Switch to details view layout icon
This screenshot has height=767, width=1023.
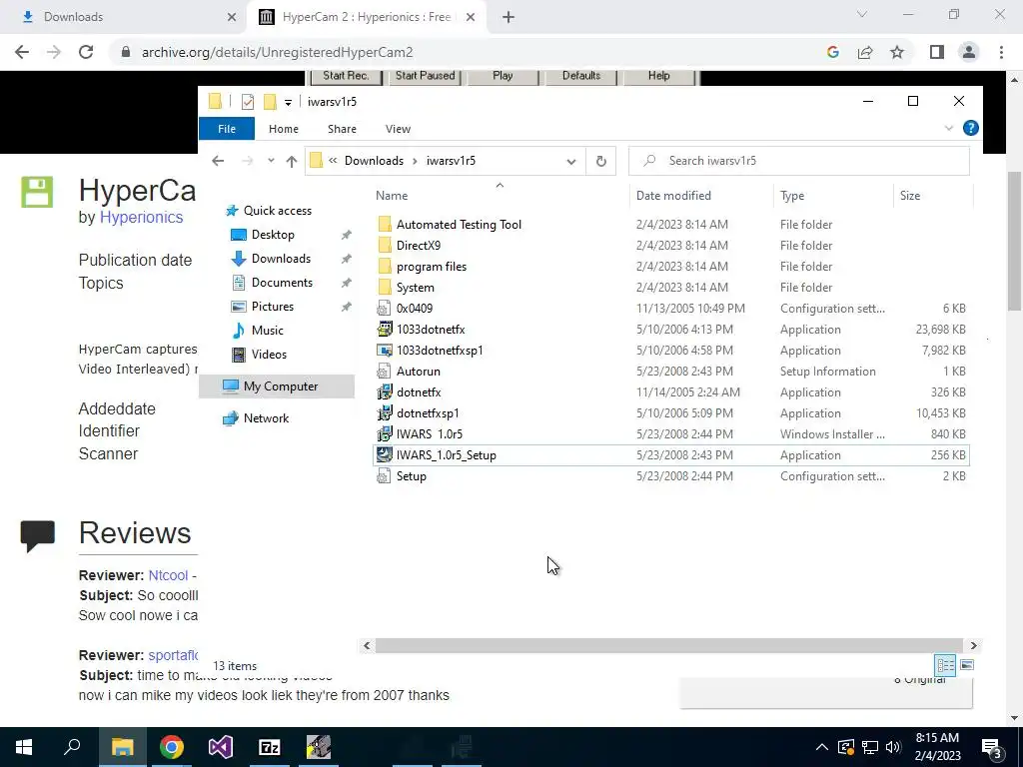945,665
